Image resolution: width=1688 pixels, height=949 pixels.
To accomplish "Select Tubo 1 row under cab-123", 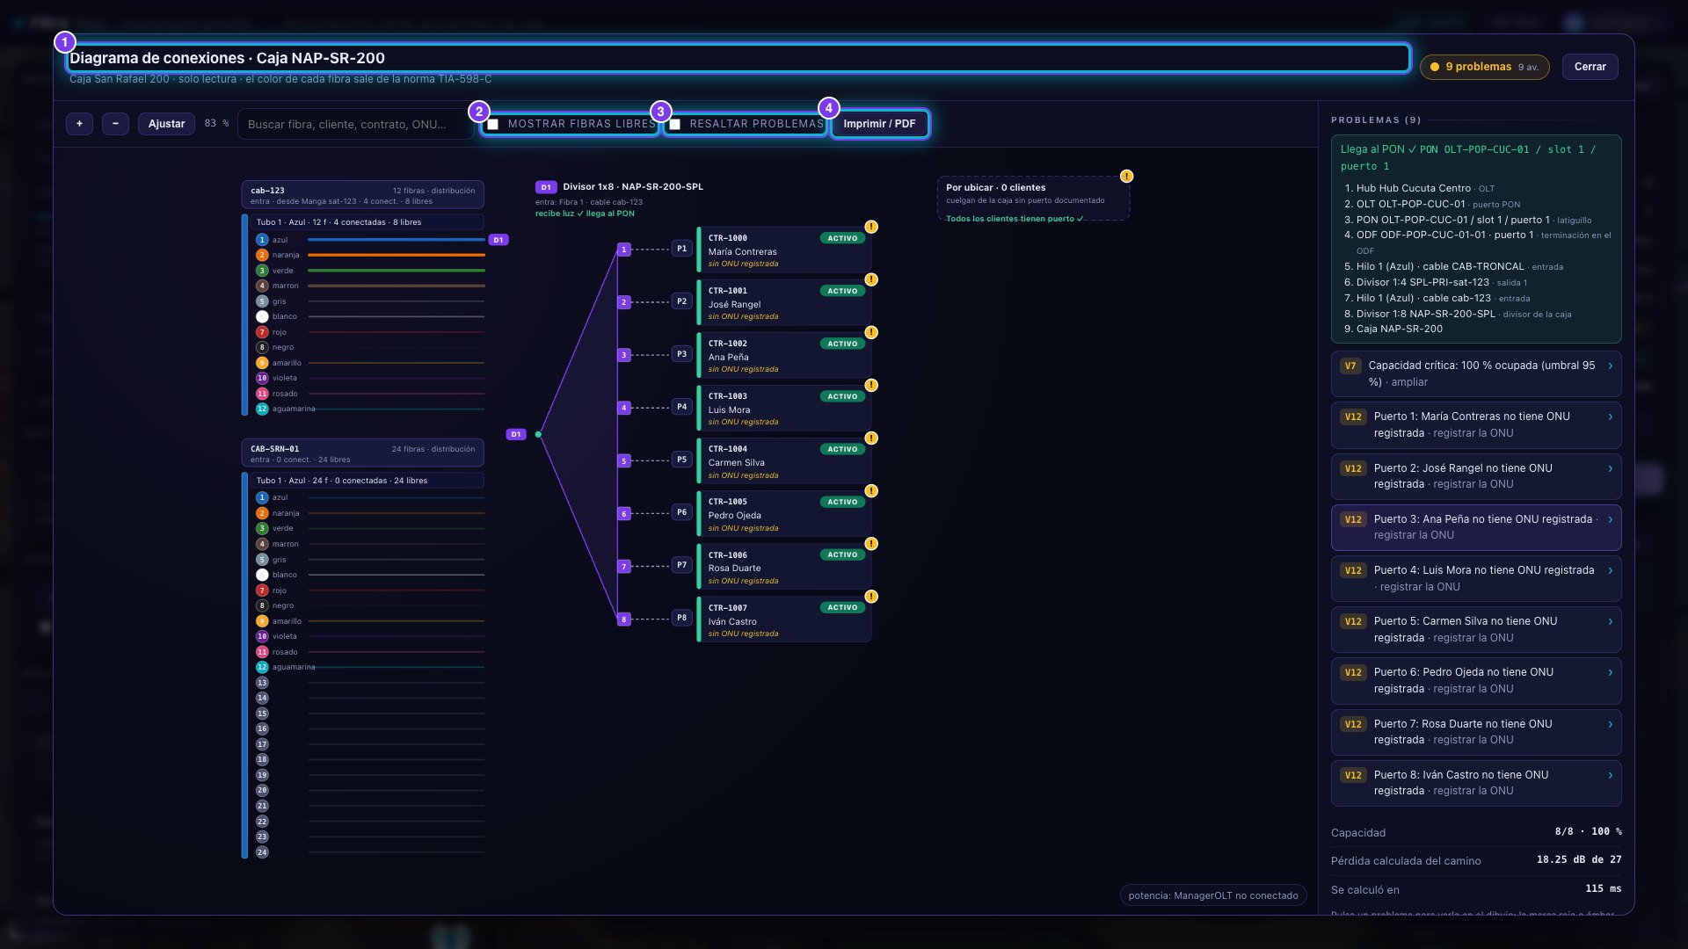I will click(367, 222).
